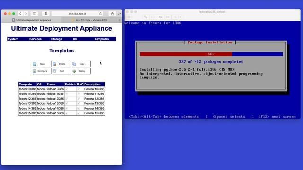Reload the 192.168.150.11 page
303x170 pixels.
tap(100, 14)
